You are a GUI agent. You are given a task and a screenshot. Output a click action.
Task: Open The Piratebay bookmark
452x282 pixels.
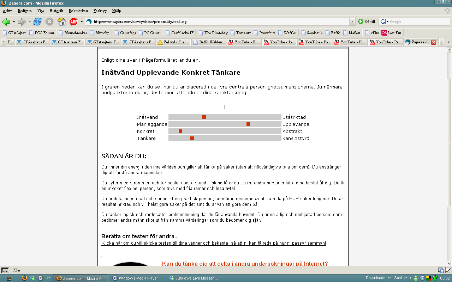[x=214, y=33]
